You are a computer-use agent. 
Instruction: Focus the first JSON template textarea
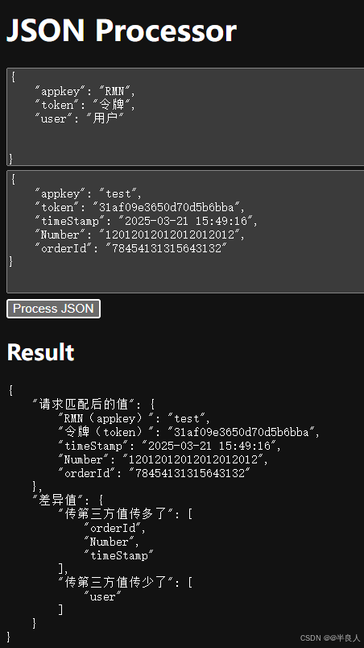click(185, 117)
